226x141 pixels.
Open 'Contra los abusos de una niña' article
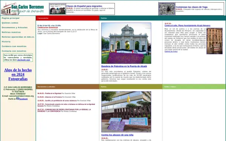117,135
